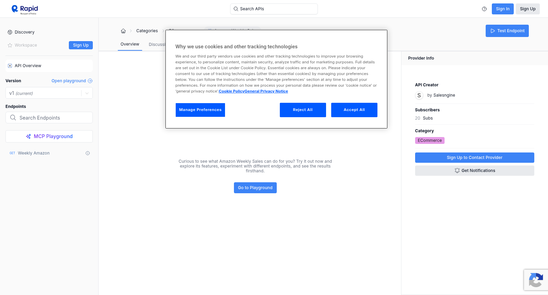Focus the Search APIs field
This screenshot has width=548, height=295.
[274, 9]
